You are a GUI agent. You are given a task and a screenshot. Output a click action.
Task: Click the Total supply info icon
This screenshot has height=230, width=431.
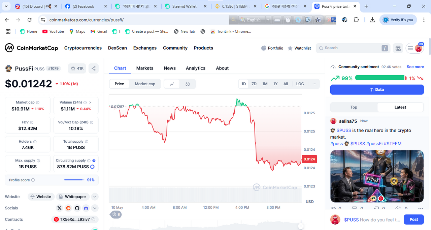87,142
